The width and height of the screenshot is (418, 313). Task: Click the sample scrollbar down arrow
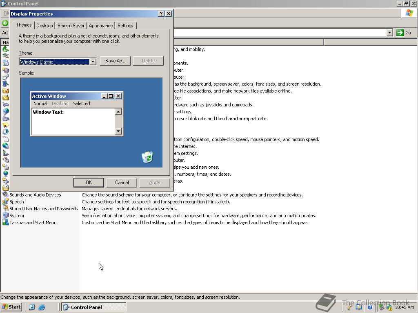point(118,131)
